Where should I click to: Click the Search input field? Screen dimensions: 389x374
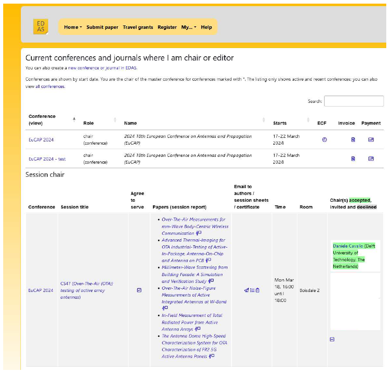(354, 101)
